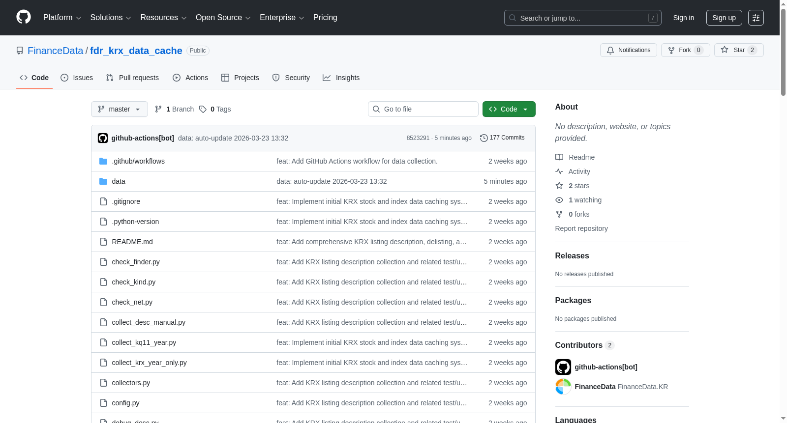Click the book icon next to Readme
Viewport: 787px width, 423px height.
click(x=559, y=157)
